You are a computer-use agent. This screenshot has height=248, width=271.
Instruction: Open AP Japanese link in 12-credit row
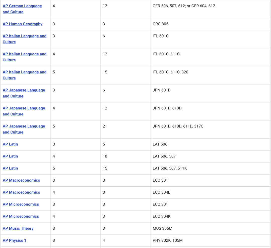point(24,108)
